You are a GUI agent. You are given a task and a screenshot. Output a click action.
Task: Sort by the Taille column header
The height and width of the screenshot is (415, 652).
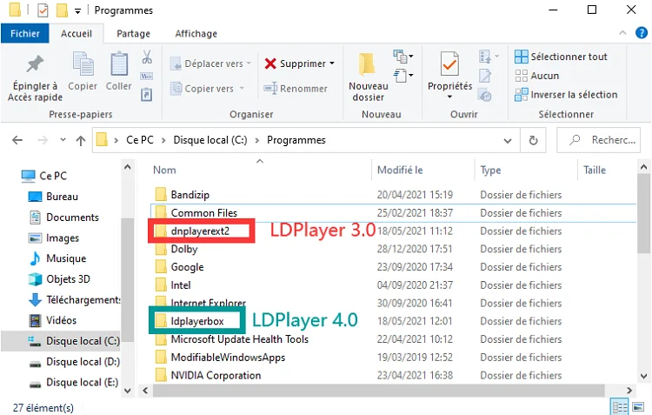[x=595, y=170]
